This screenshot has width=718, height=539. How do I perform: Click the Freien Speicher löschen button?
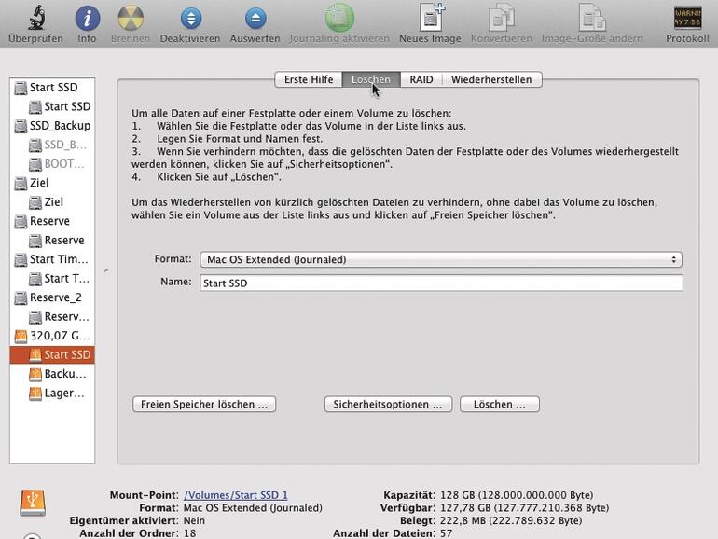click(x=204, y=405)
